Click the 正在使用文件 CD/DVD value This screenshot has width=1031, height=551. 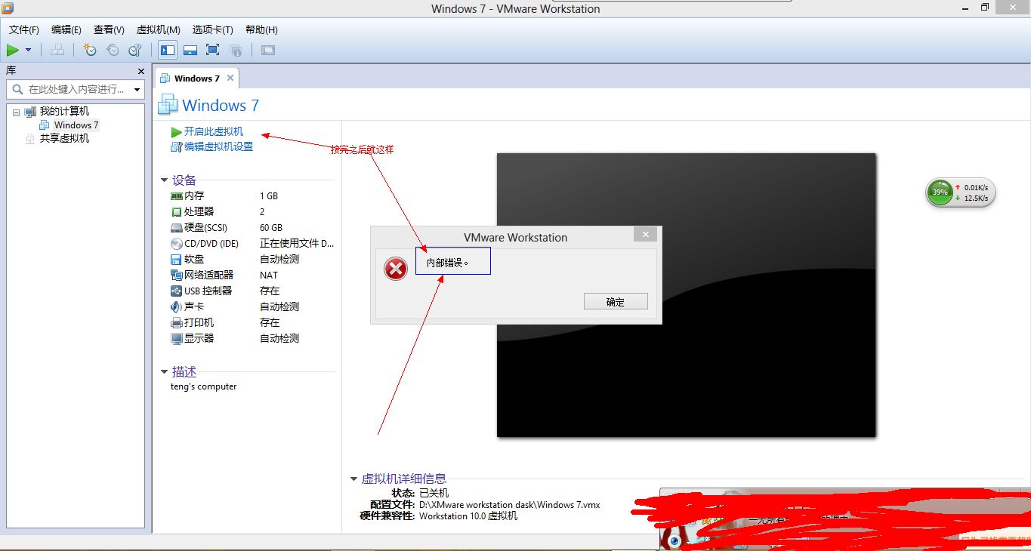[x=297, y=243]
